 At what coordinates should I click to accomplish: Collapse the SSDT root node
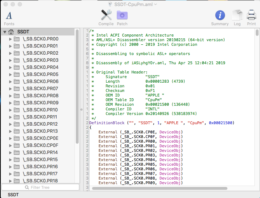[5, 32]
